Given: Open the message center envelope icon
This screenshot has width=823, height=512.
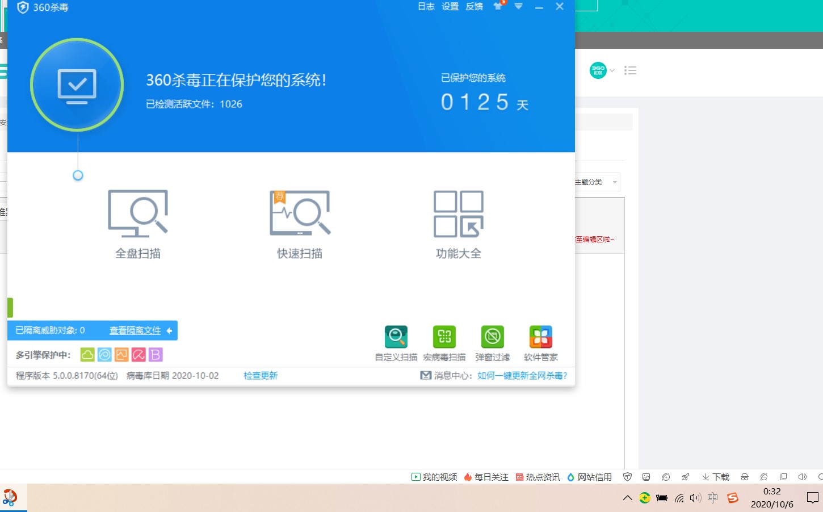Looking at the screenshot, I should pyautogui.click(x=426, y=375).
